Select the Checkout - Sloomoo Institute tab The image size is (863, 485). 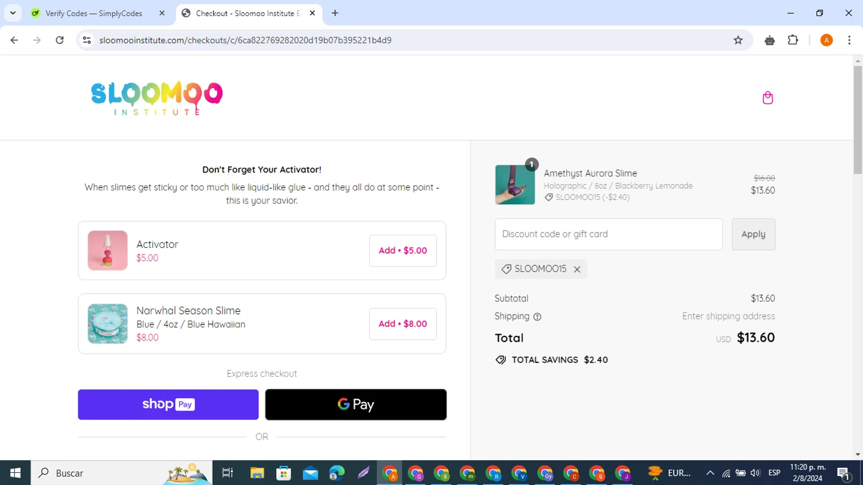(247, 13)
